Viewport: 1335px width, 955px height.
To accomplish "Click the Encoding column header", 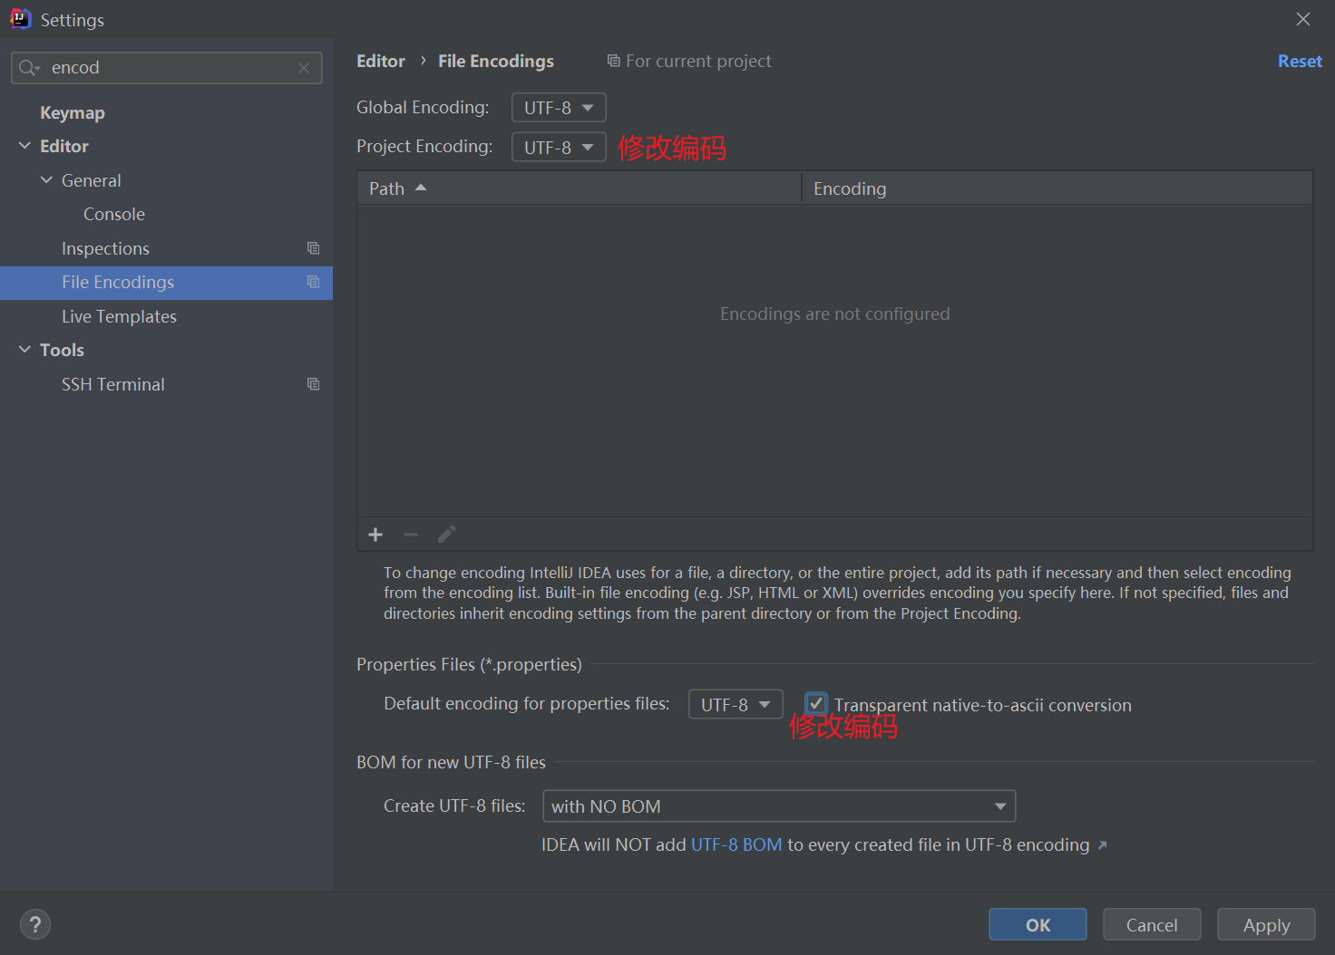I will tap(1057, 188).
